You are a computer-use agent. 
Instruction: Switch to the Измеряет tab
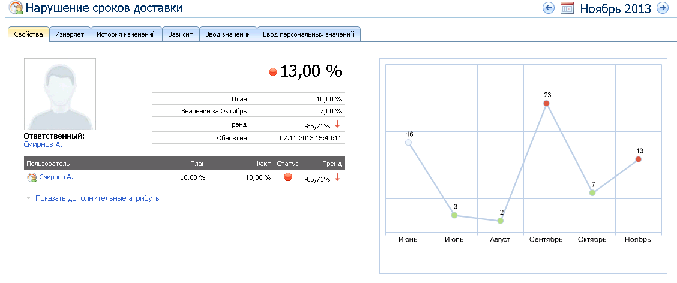[x=70, y=34]
